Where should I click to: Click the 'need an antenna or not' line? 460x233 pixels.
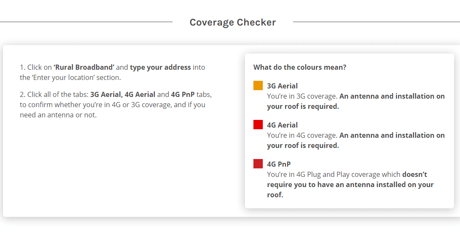coord(58,115)
